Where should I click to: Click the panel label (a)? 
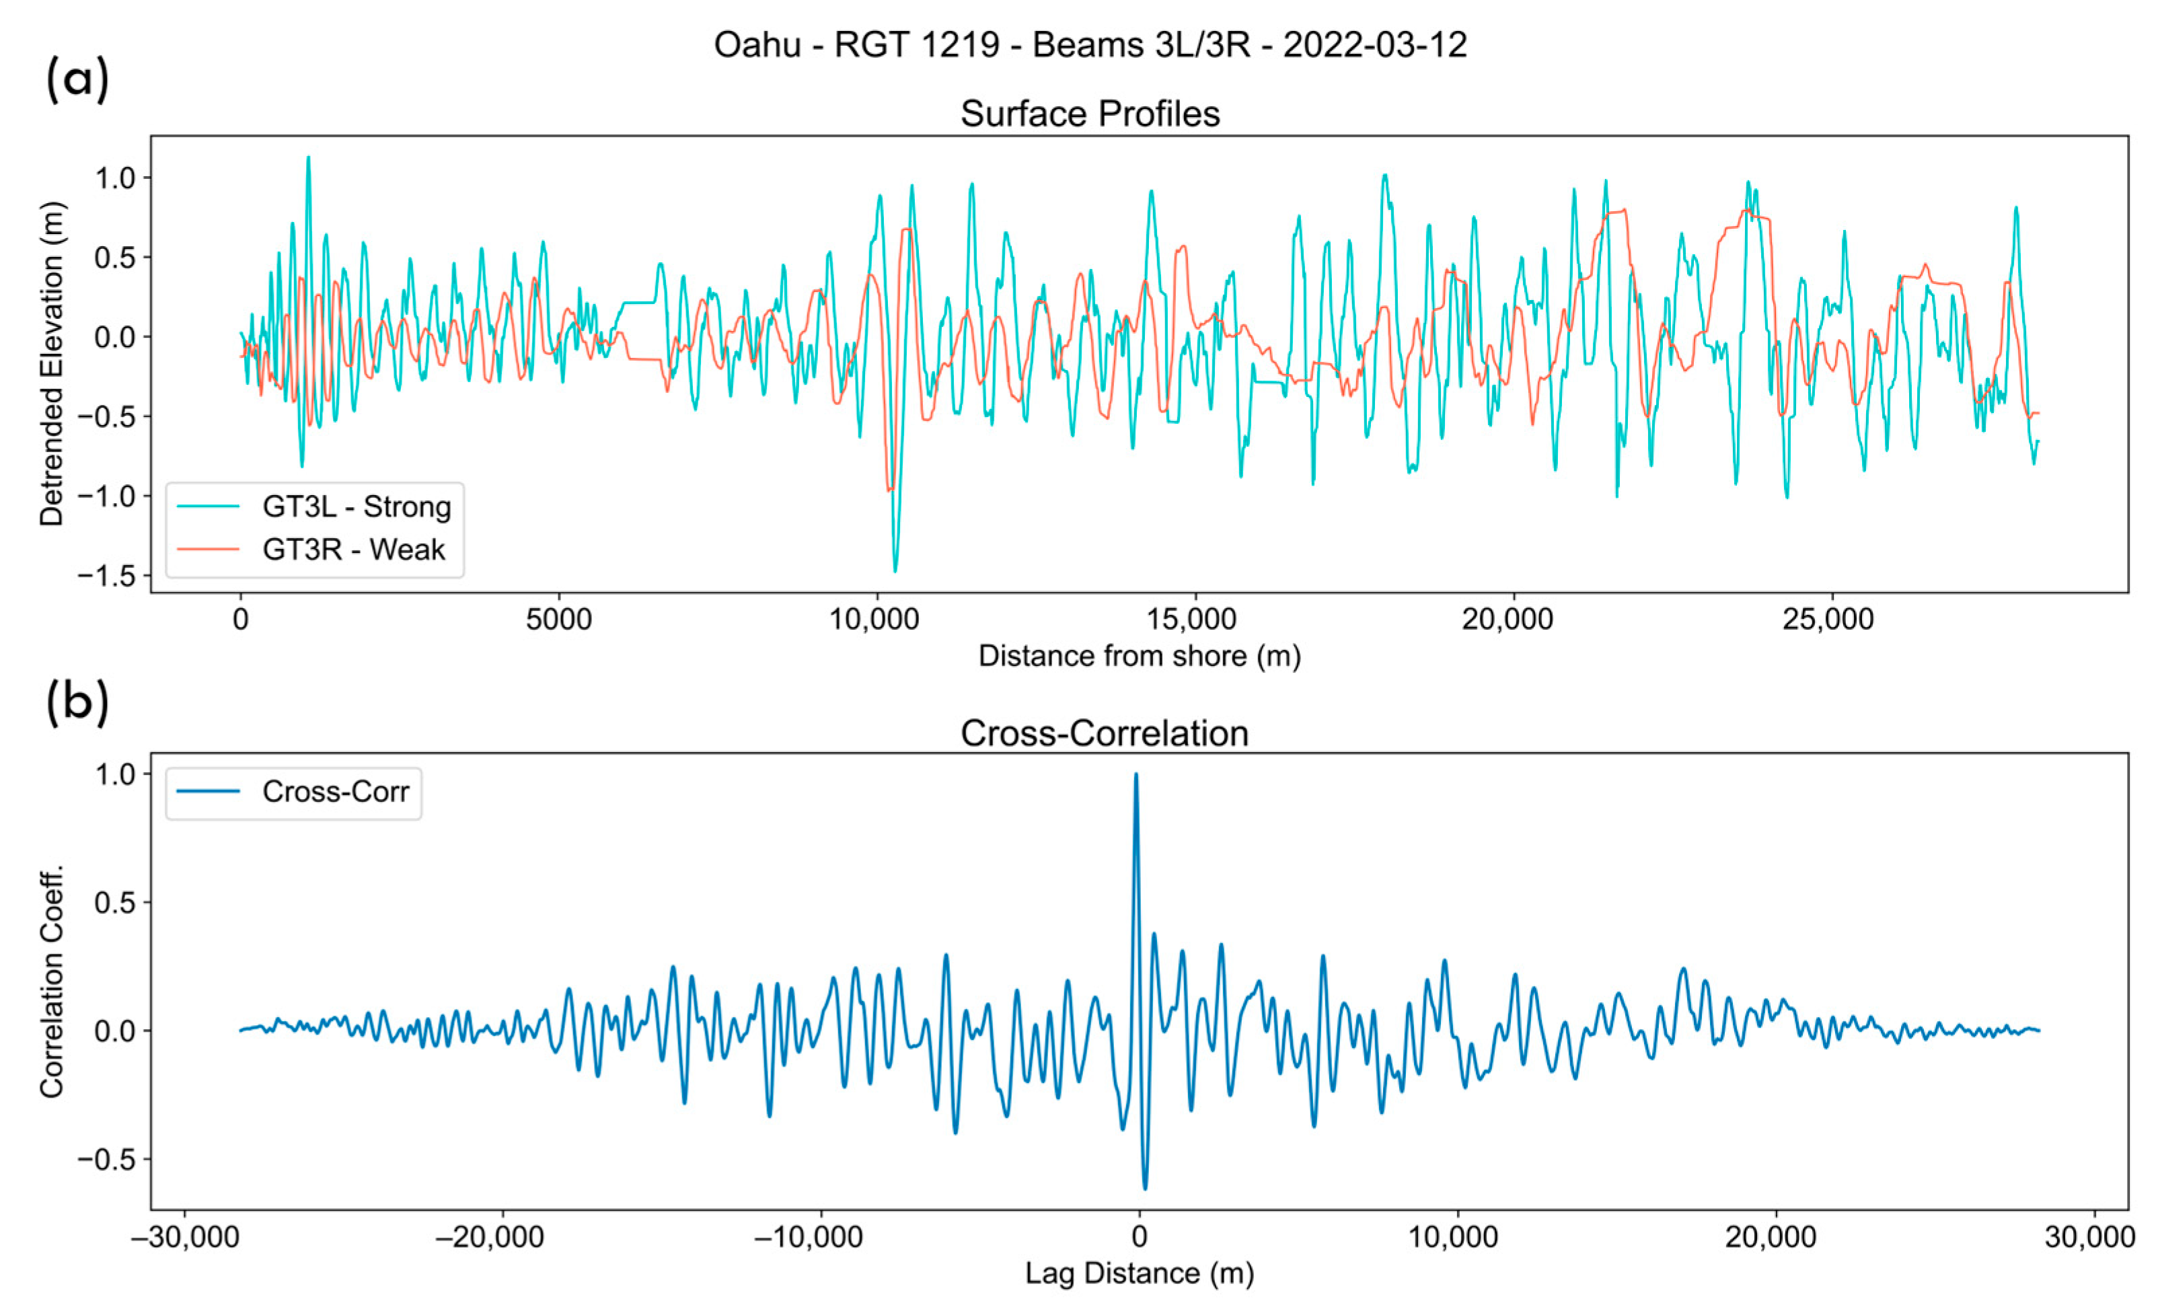[77, 79]
